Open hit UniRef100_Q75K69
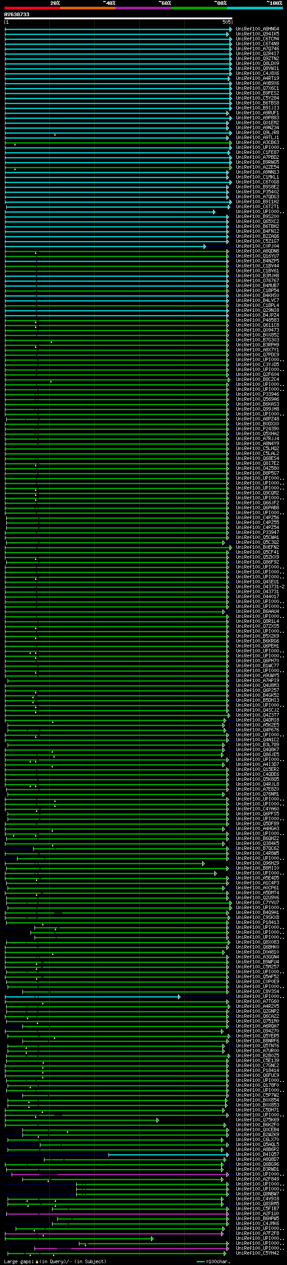This screenshot has width=287, height=1265. [257, 1120]
